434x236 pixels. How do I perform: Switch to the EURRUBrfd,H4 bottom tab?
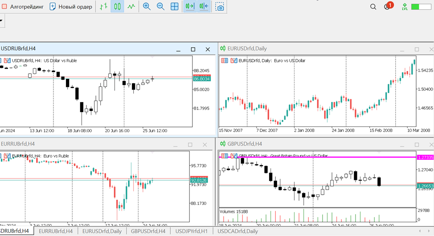tap(56, 231)
